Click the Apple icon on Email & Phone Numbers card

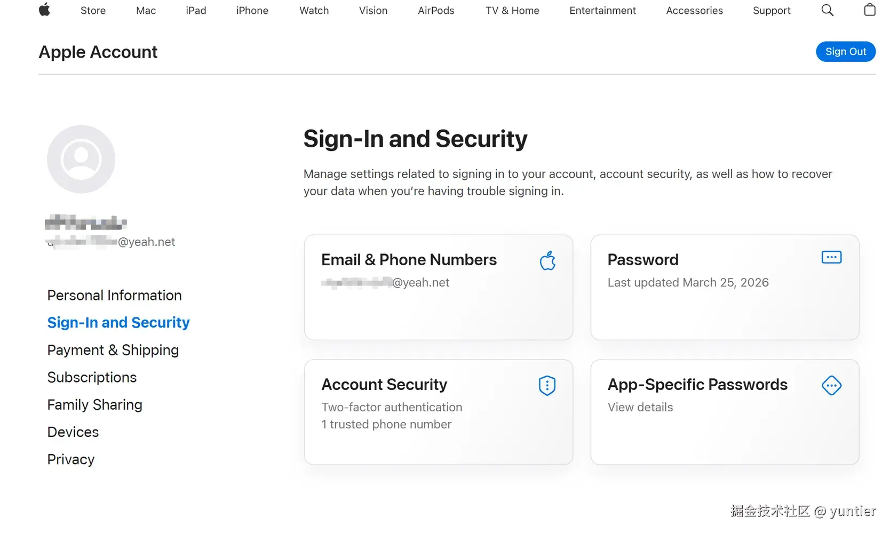(x=547, y=261)
